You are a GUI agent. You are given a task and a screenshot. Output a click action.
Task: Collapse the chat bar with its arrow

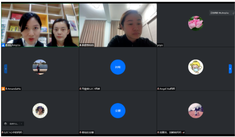tap(22, 124)
